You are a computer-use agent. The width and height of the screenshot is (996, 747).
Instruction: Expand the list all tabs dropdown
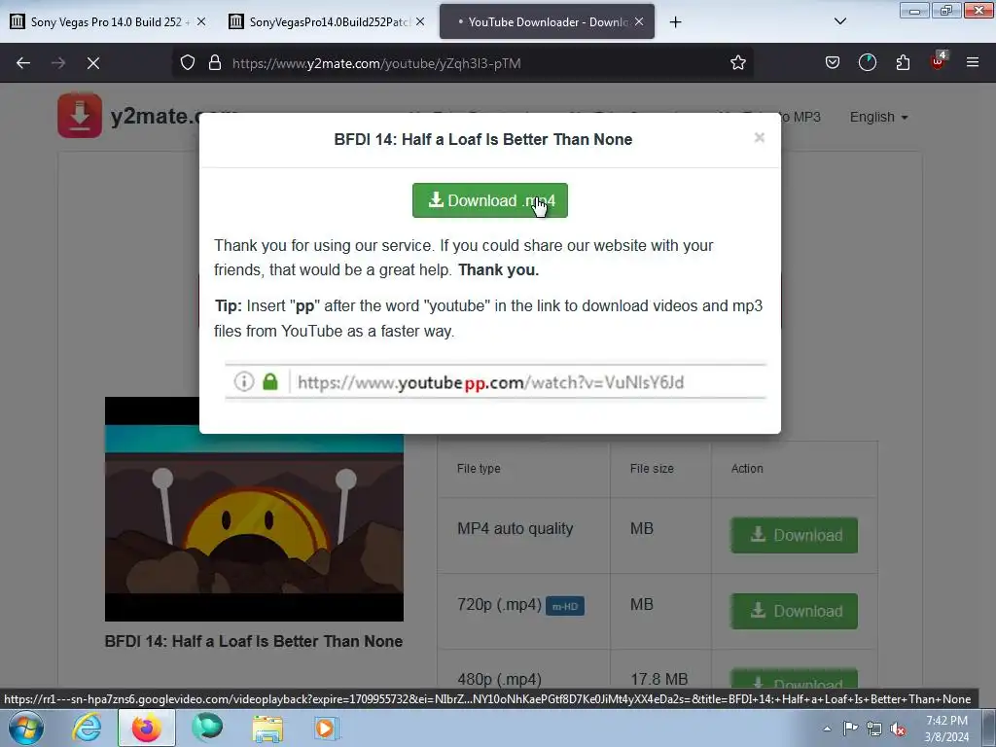click(x=839, y=22)
